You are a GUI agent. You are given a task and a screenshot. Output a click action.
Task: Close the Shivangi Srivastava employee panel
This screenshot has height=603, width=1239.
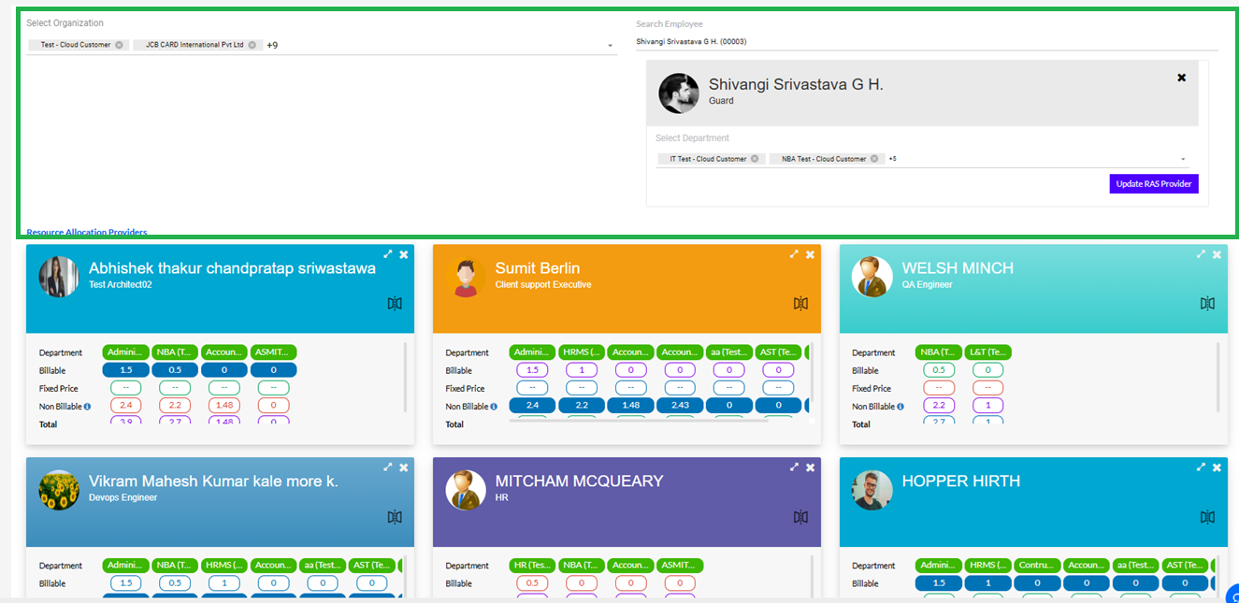coord(1181,78)
